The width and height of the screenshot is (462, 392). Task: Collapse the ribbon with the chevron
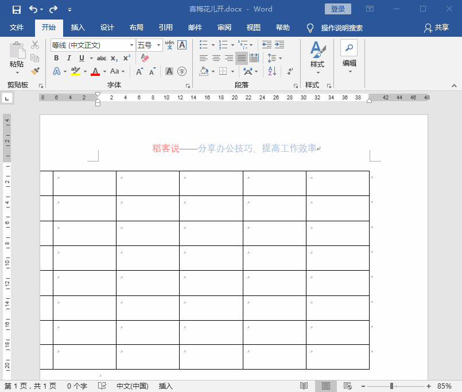click(454, 86)
